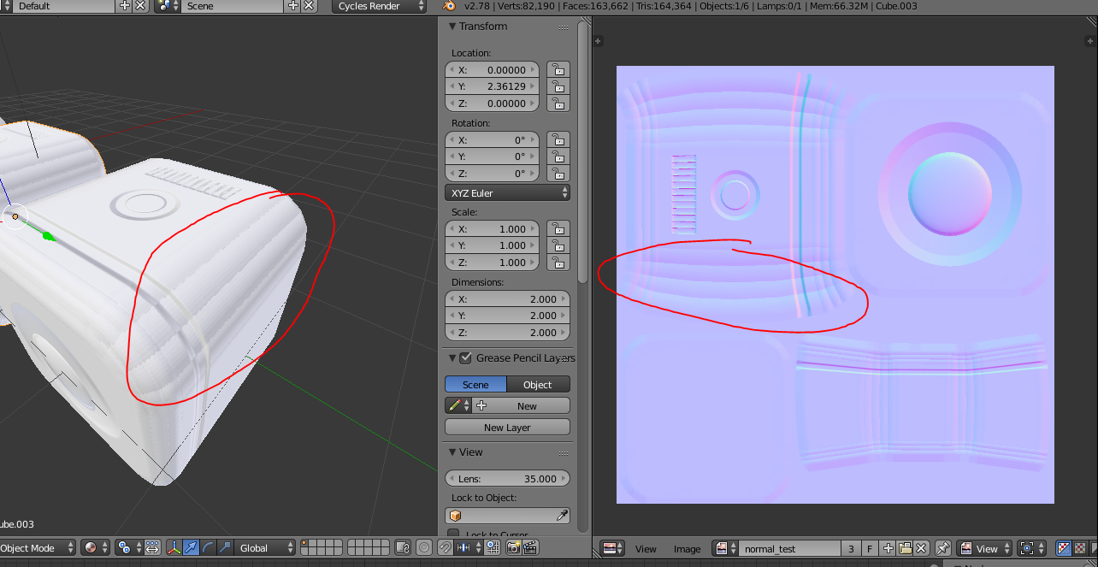The height and width of the screenshot is (567, 1098).
Task: Open the XYZ Euler rotation order dropdown
Action: coord(507,192)
